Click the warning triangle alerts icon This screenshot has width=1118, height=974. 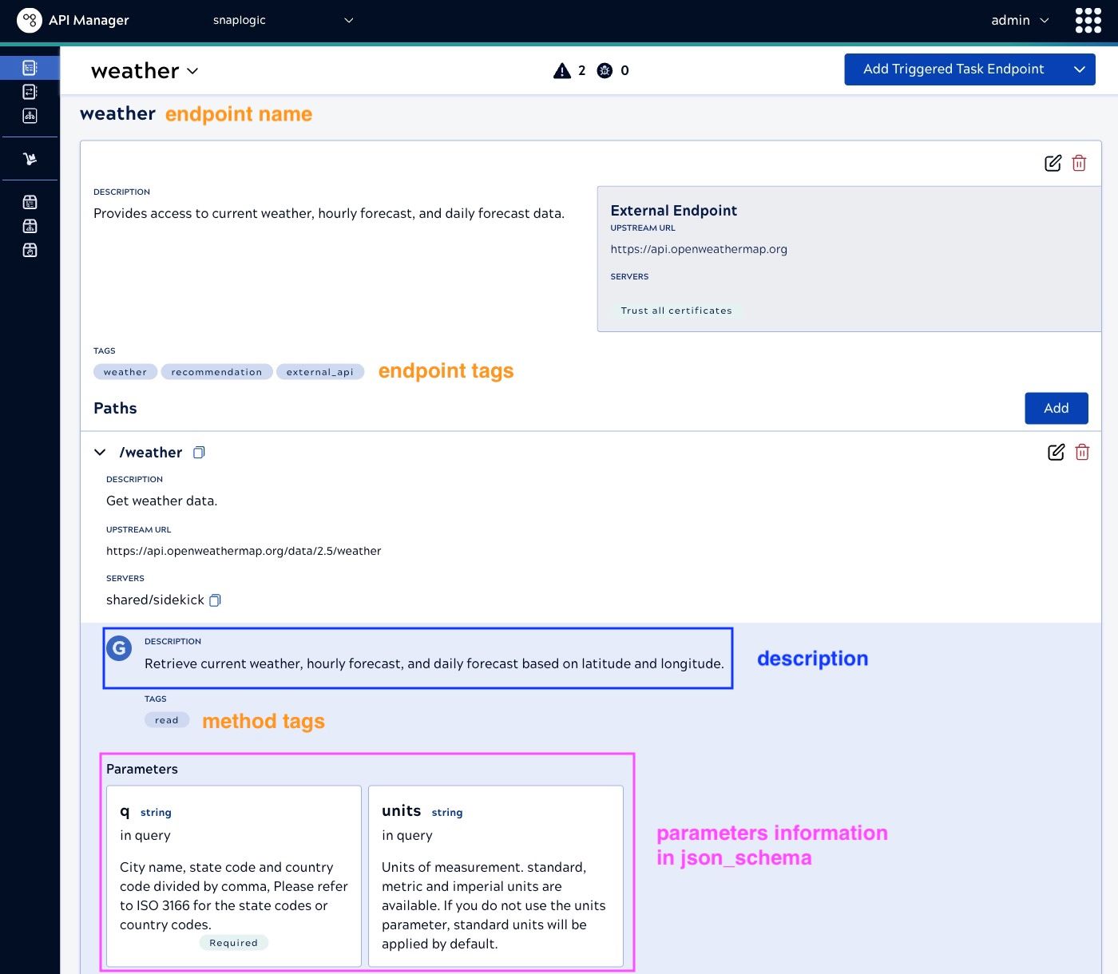(x=562, y=70)
